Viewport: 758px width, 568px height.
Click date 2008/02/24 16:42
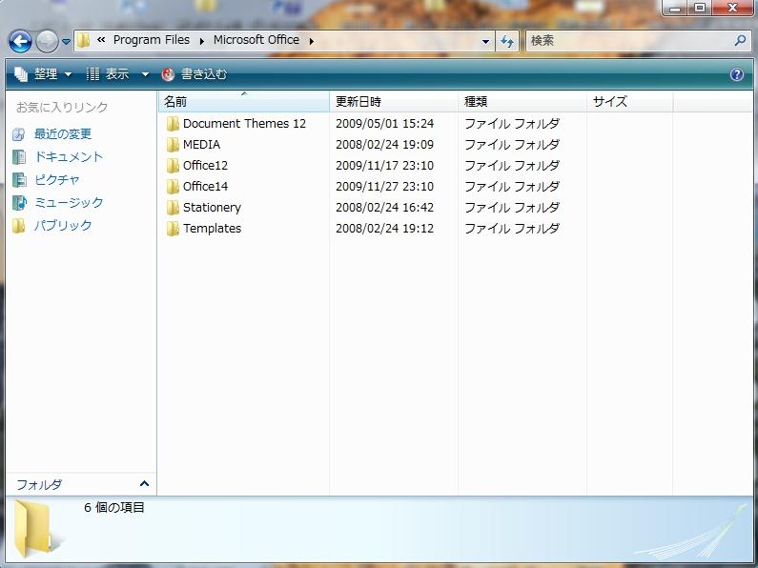pyautogui.click(x=385, y=208)
